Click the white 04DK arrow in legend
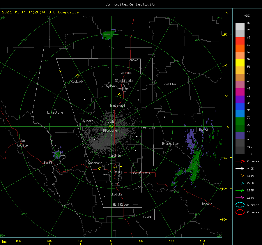262x245 pixels. click(240, 169)
